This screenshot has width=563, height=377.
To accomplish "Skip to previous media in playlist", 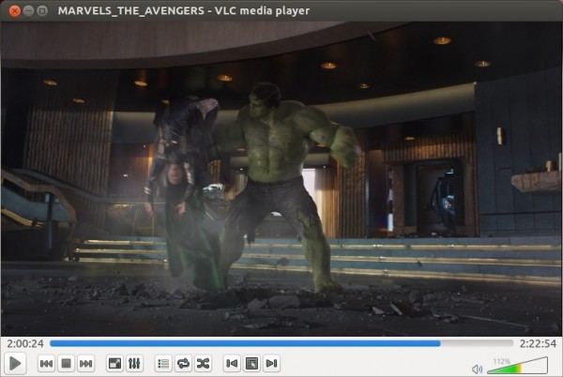I will point(46,363).
